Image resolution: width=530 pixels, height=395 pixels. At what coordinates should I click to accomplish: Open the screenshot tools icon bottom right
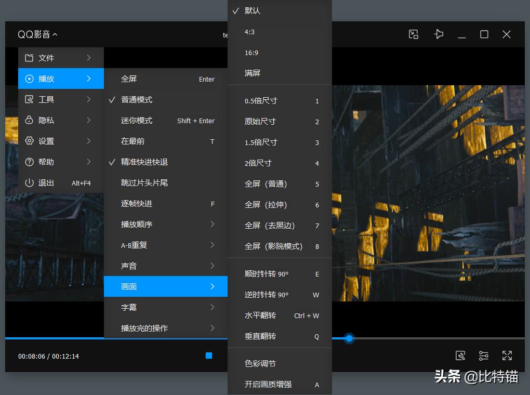tap(460, 355)
